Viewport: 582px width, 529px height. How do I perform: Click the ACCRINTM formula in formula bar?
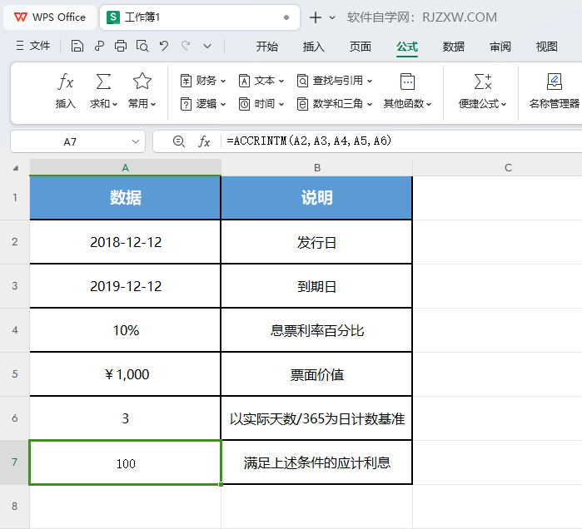tap(309, 141)
